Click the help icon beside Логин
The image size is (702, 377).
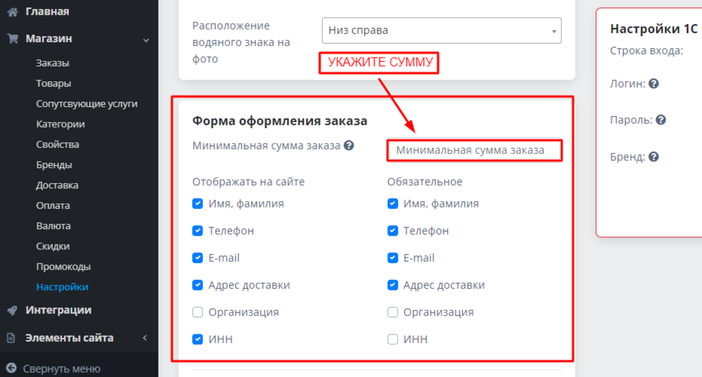click(x=654, y=84)
